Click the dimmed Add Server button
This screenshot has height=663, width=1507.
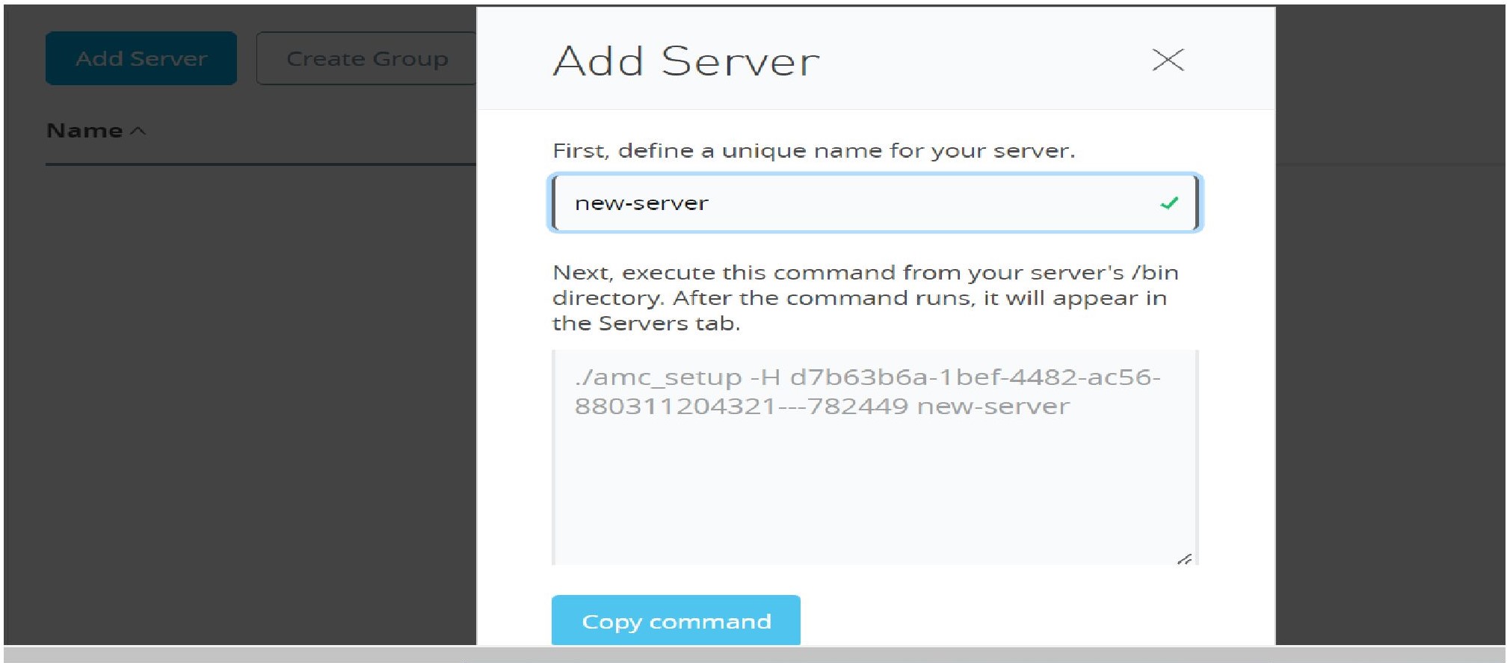coord(141,58)
